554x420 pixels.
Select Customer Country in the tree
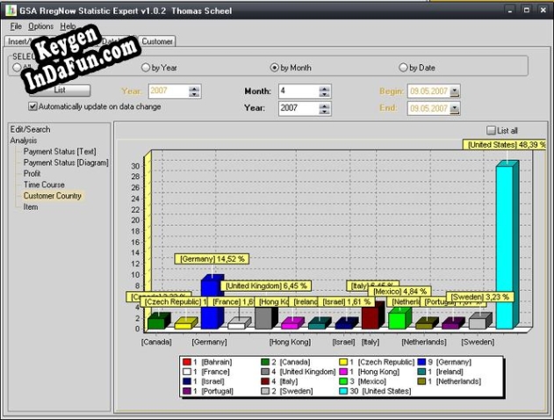coord(53,196)
